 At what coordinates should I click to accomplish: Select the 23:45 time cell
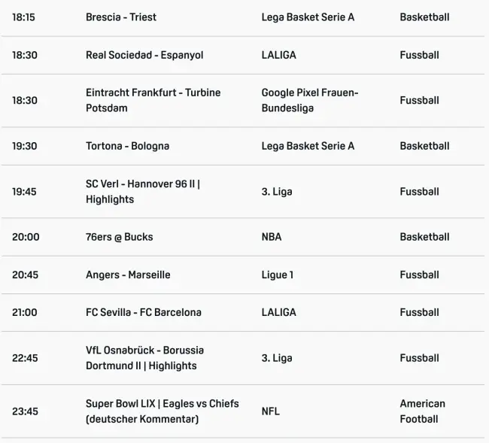pyautogui.click(x=25, y=411)
